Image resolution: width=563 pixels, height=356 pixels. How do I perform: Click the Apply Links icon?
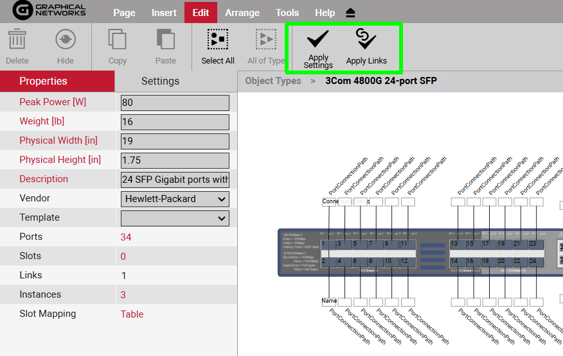point(366,40)
